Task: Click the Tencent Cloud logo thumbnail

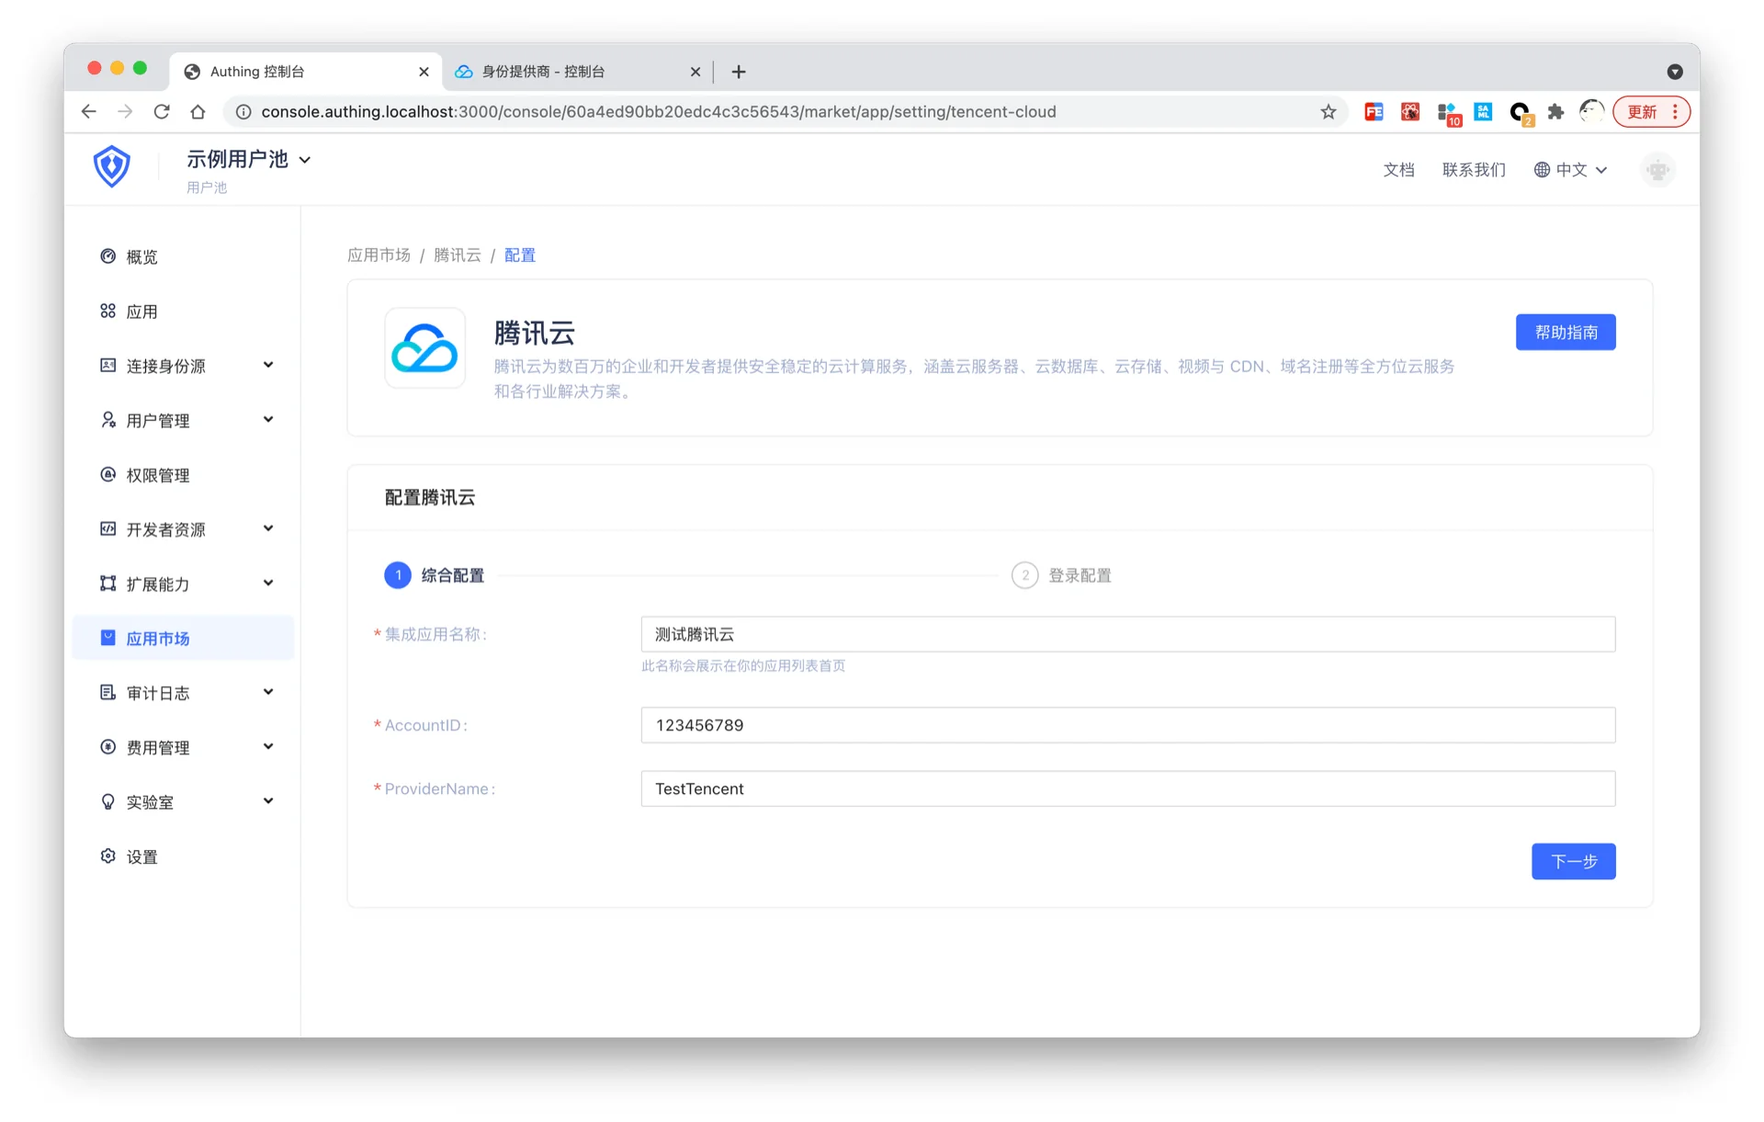Action: click(424, 348)
